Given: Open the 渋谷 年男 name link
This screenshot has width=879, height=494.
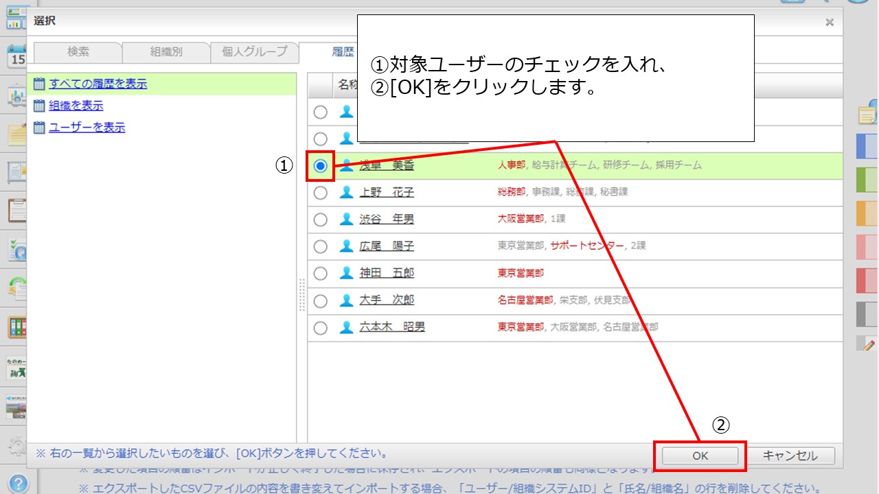Looking at the screenshot, I should 387,220.
